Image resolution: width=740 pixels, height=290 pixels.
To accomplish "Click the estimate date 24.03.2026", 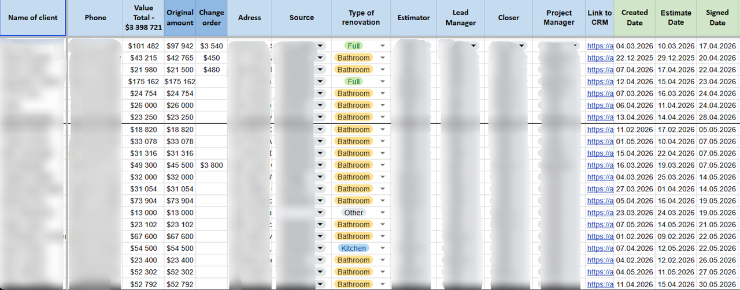I will point(676,213).
